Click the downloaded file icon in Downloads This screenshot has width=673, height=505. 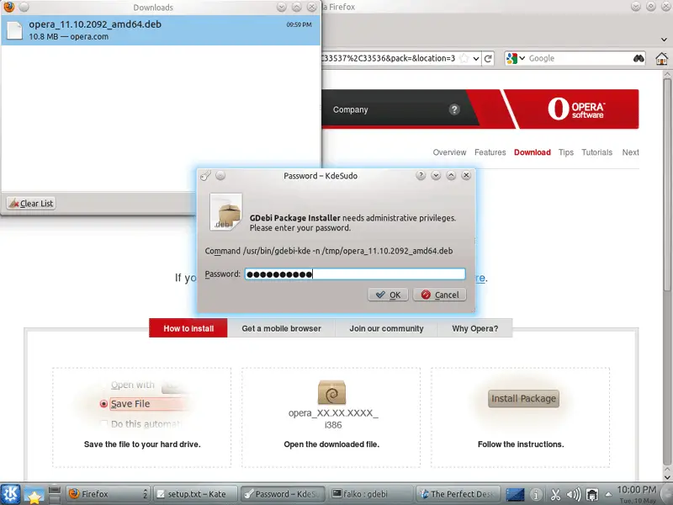pos(14,30)
